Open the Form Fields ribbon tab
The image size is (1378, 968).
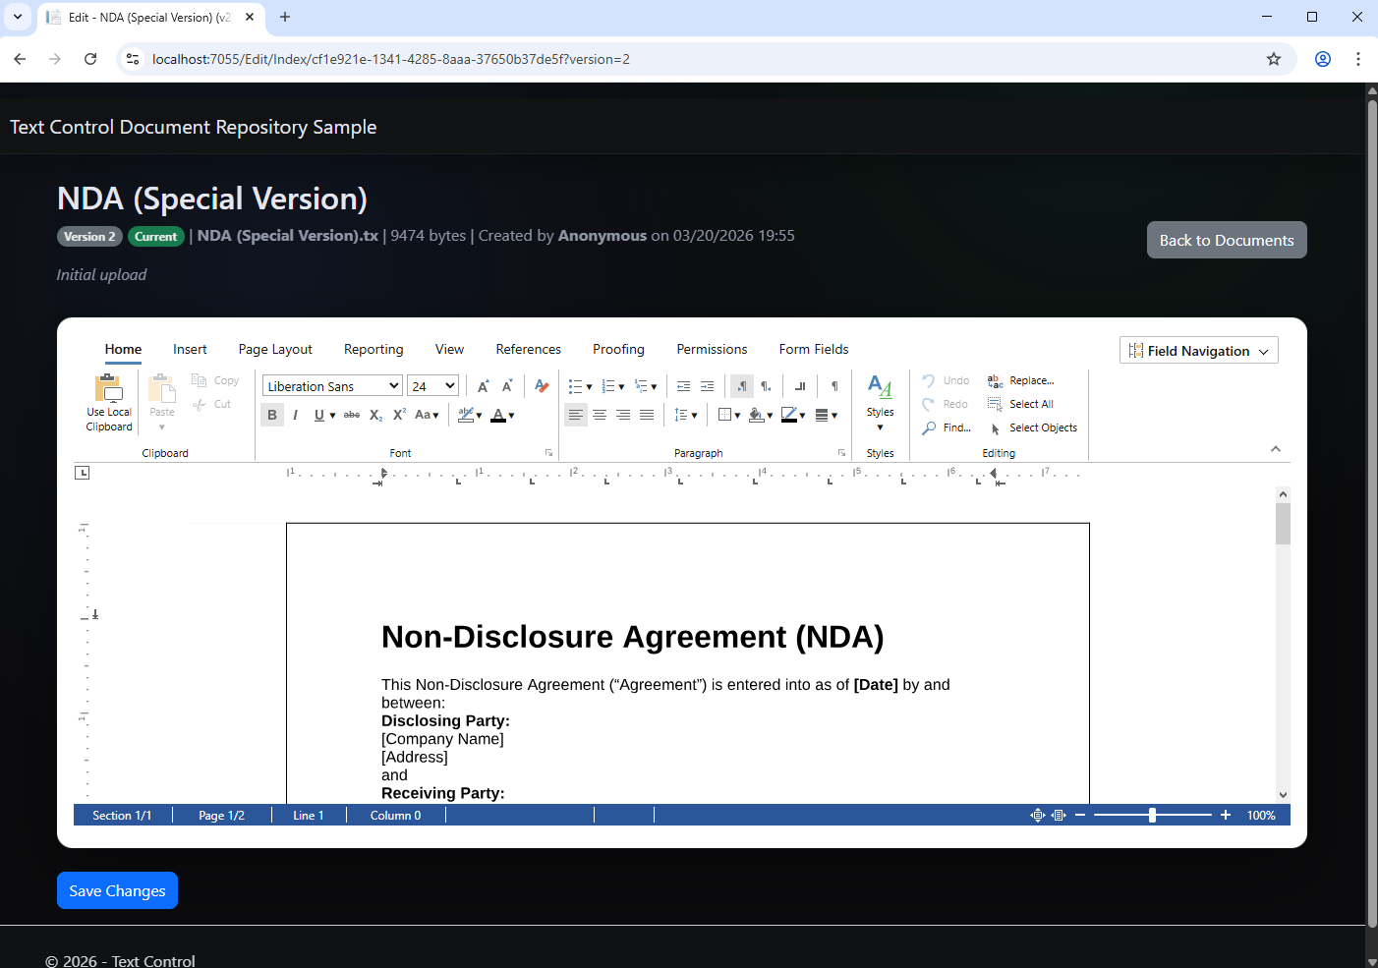813,349
